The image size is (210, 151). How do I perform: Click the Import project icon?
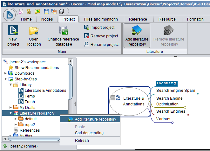click(86, 27)
